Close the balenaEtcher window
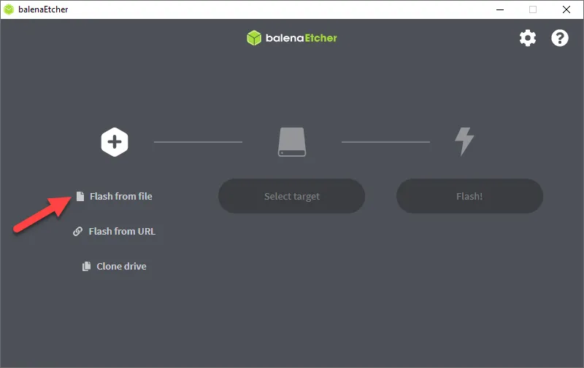Image resolution: width=584 pixels, height=368 pixels. (566, 9)
